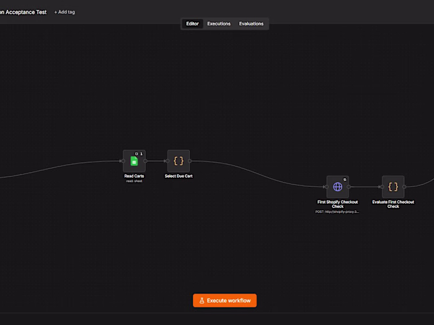The image size is (434, 325).
Task: Open the First Shopify Checkout Check globe node
Action: 338,187
